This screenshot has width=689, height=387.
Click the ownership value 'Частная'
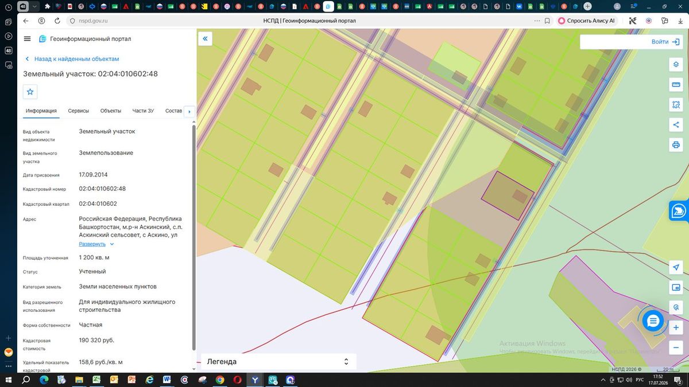point(91,325)
